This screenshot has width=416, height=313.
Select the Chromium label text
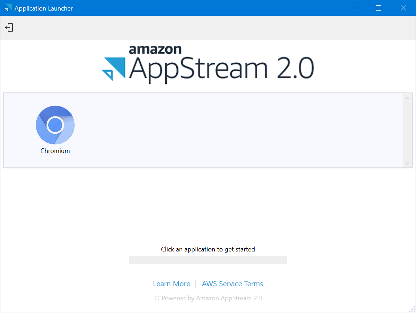[55, 151]
